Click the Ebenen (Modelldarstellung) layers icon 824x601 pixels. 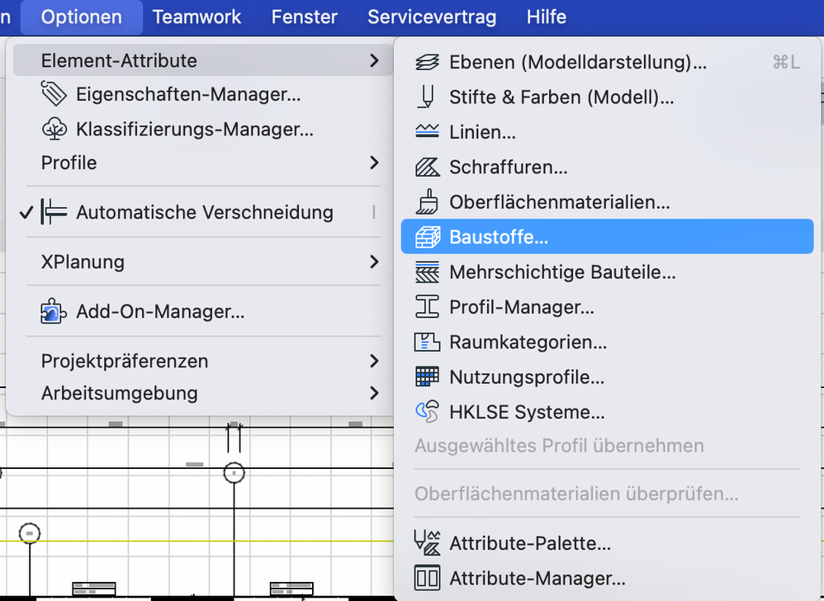click(427, 62)
